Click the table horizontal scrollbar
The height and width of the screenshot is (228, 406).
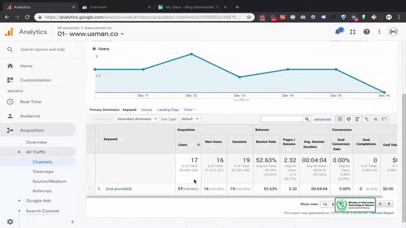(234, 197)
